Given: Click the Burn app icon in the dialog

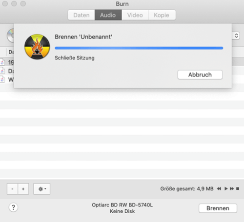Looking at the screenshot, I should pyautogui.click(x=37, y=47).
